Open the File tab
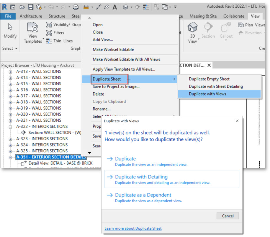 [8, 16]
